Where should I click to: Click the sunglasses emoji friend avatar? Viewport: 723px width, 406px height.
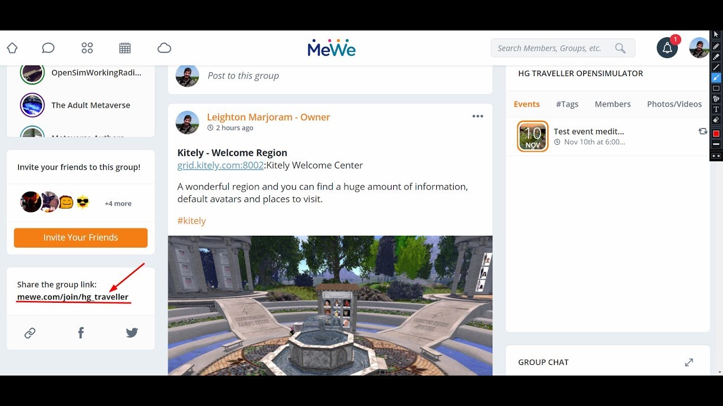83,202
